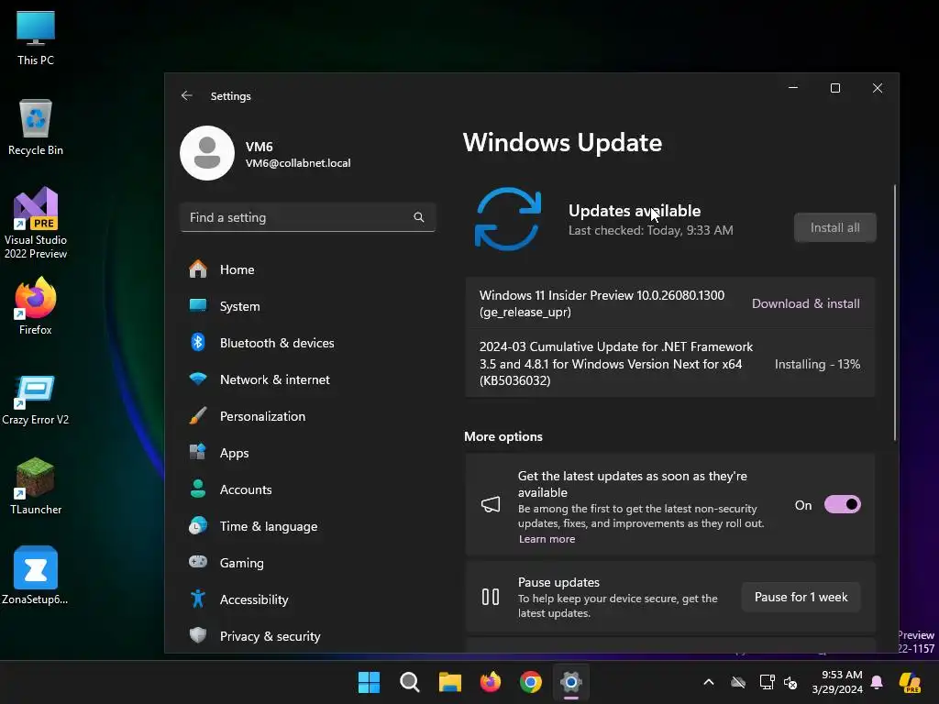Click the network display tray icon
This screenshot has height=704, width=939.
tap(768, 682)
